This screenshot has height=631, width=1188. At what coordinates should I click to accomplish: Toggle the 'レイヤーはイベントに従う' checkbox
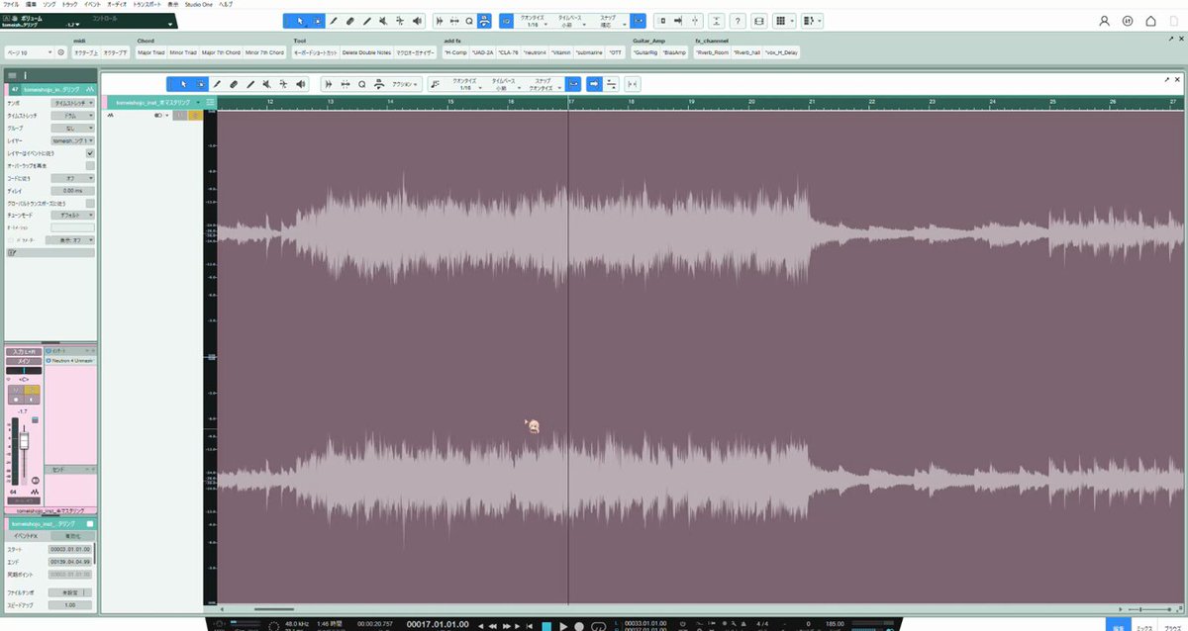coord(90,153)
